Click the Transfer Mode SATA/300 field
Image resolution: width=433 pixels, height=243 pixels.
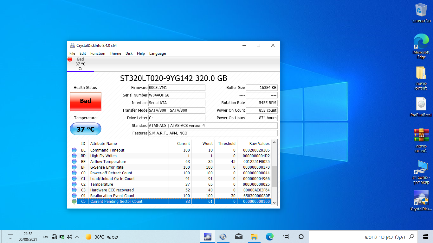point(177,110)
